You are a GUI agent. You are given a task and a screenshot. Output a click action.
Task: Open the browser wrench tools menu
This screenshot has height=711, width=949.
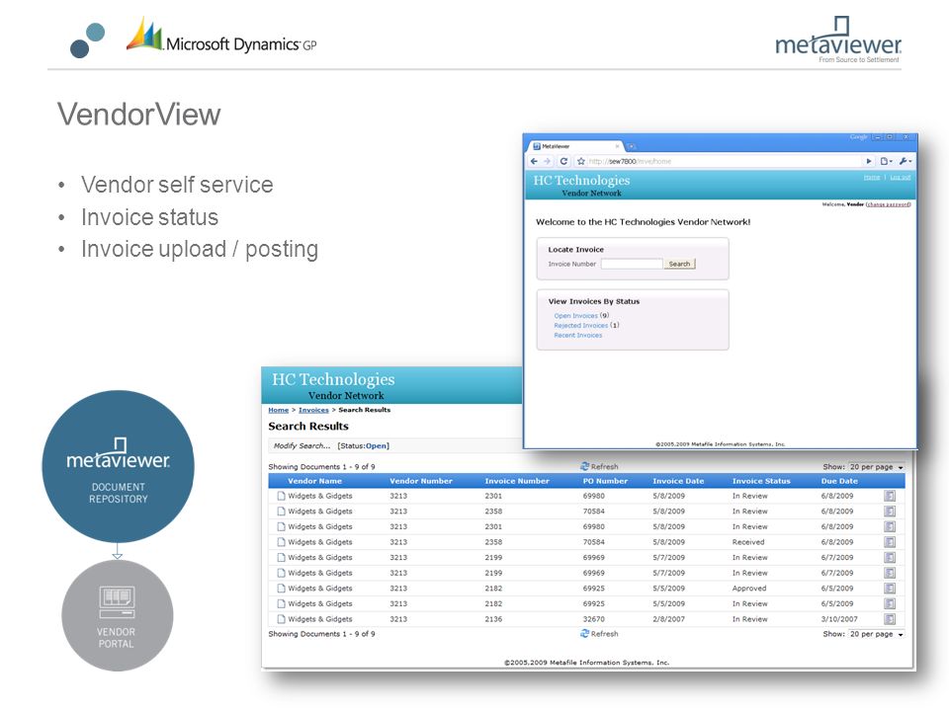pos(906,161)
